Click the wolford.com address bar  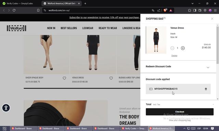(98, 10)
